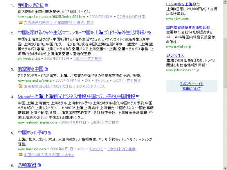Open new-window icon beside 赤帽Yoしきたに
This screenshot has height=170, width=227.
pyautogui.click(x=46, y=5)
